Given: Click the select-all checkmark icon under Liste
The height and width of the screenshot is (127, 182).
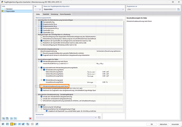Looking at the screenshot, I should point(12,118).
